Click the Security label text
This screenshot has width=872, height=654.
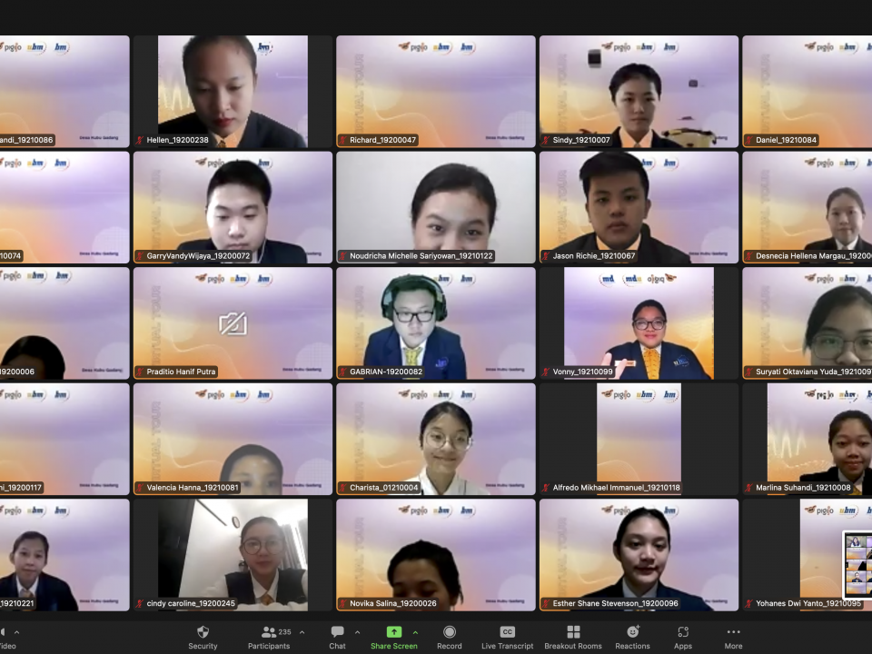[203, 646]
